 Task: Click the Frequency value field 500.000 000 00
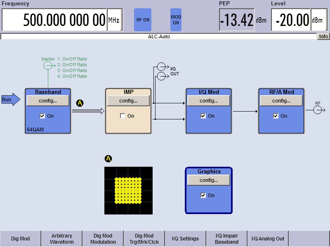[x=54, y=20]
